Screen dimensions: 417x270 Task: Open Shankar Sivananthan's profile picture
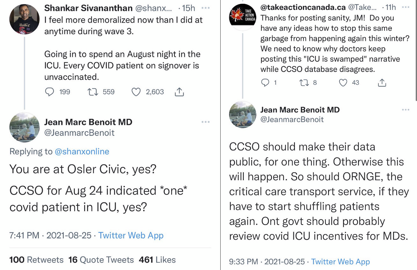(25, 20)
